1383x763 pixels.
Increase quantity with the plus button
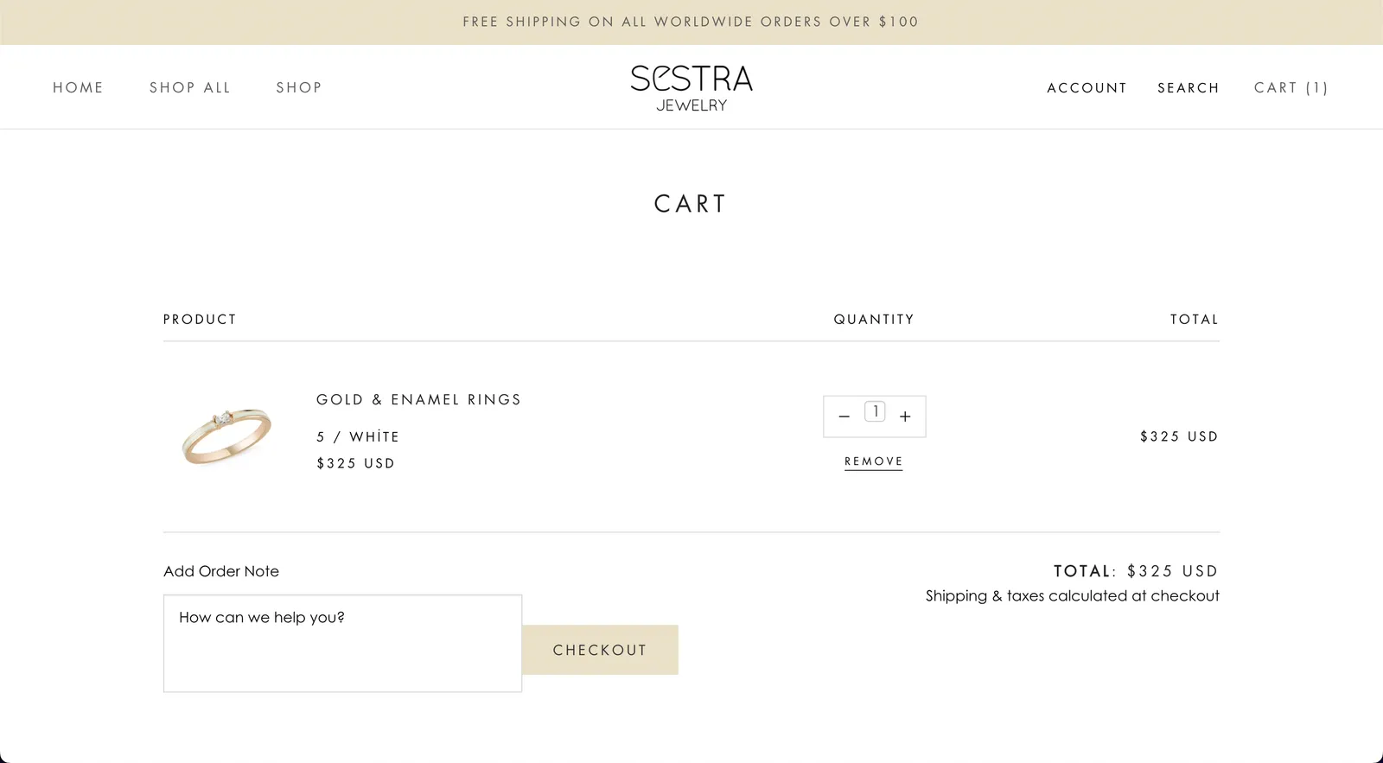905,416
